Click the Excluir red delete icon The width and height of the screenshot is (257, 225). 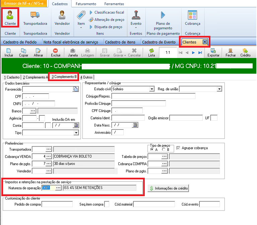tap(56, 51)
